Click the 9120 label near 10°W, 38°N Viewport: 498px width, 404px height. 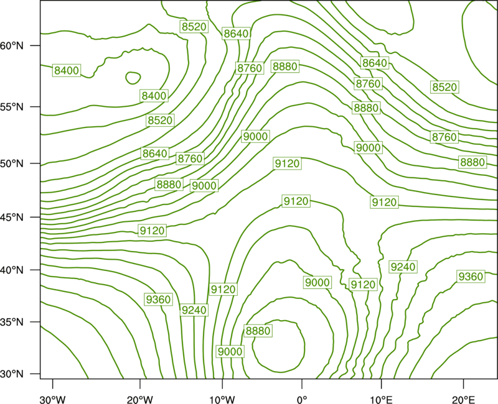pyautogui.click(x=223, y=289)
